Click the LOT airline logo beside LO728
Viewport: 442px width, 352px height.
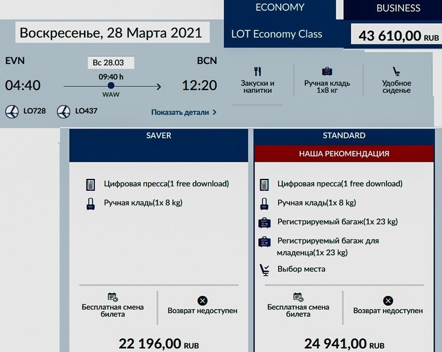[12, 112]
